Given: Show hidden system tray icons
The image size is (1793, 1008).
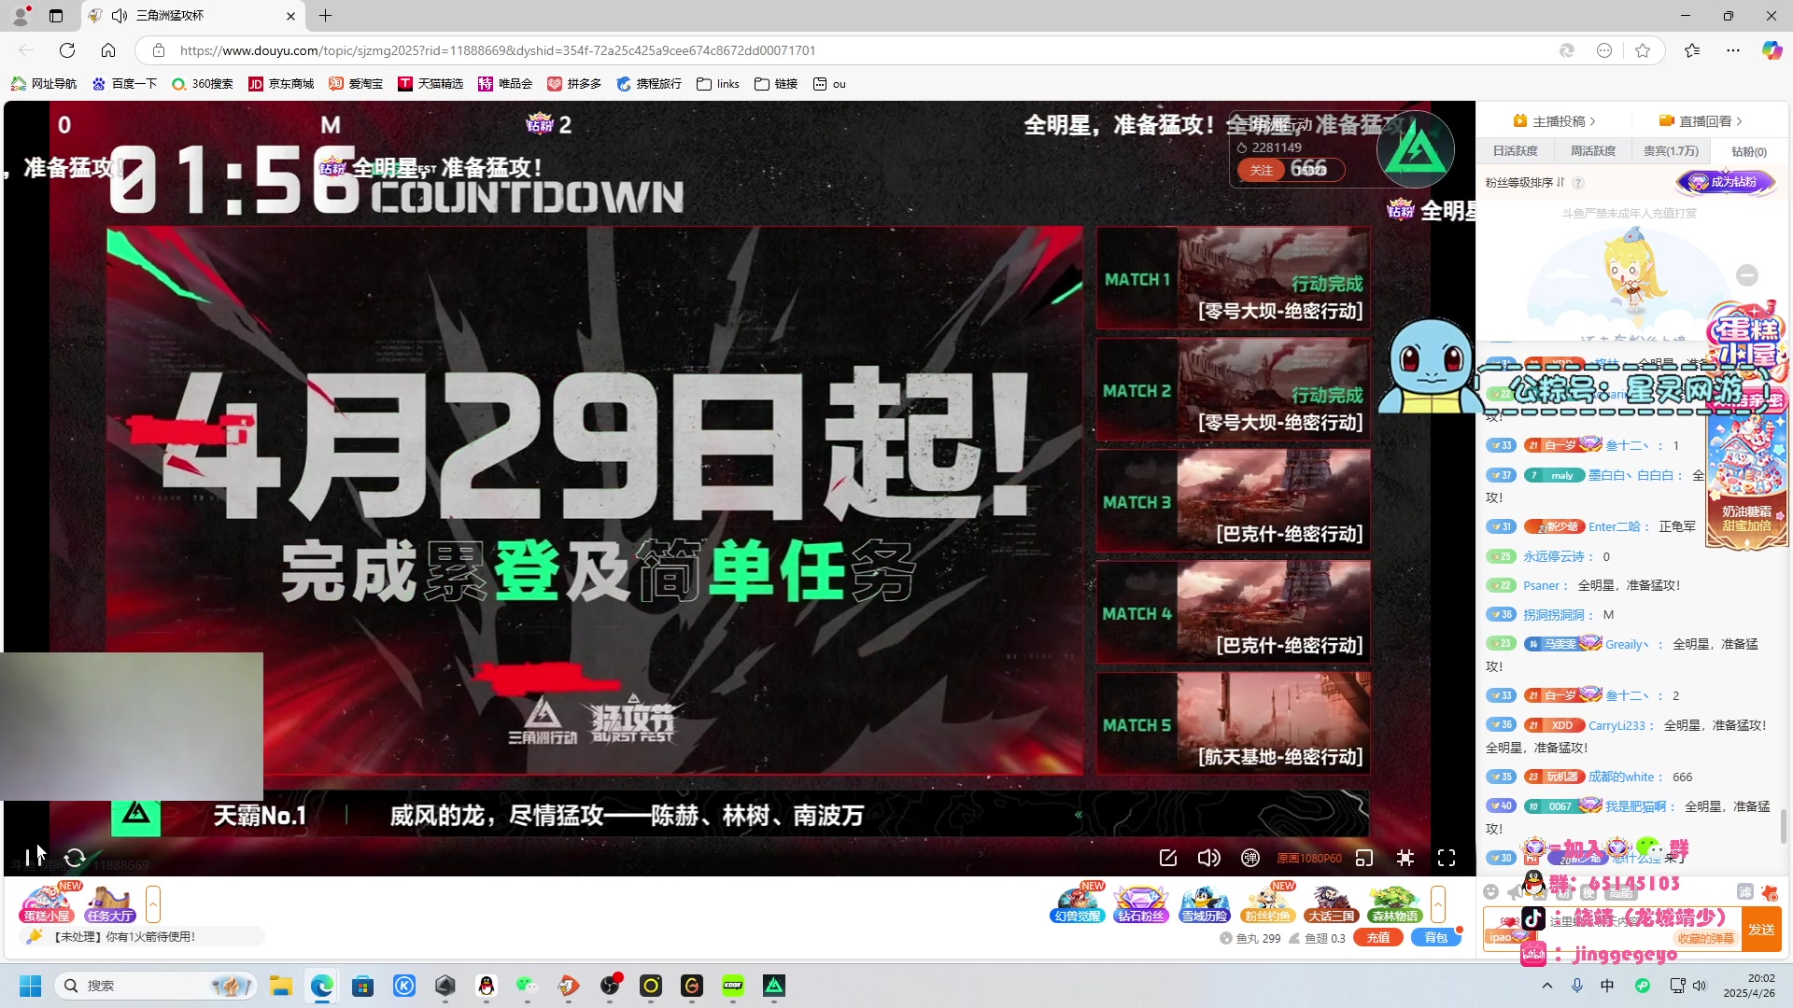Looking at the screenshot, I should point(1547,986).
